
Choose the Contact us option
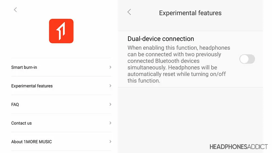click(x=22, y=123)
